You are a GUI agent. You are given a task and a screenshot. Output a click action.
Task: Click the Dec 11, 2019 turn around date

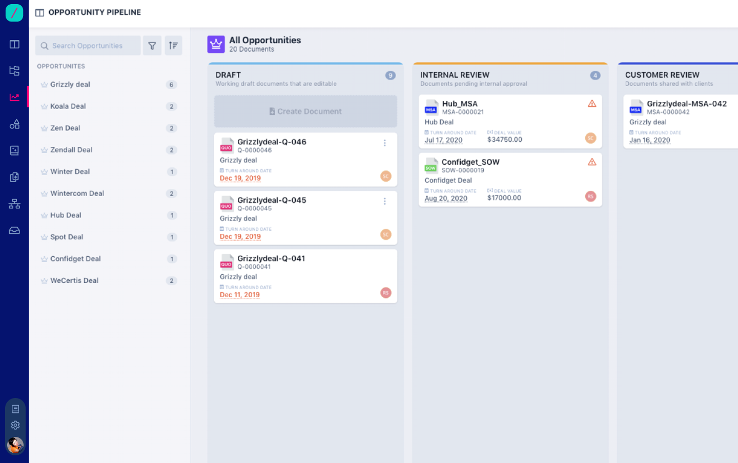coord(240,295)
